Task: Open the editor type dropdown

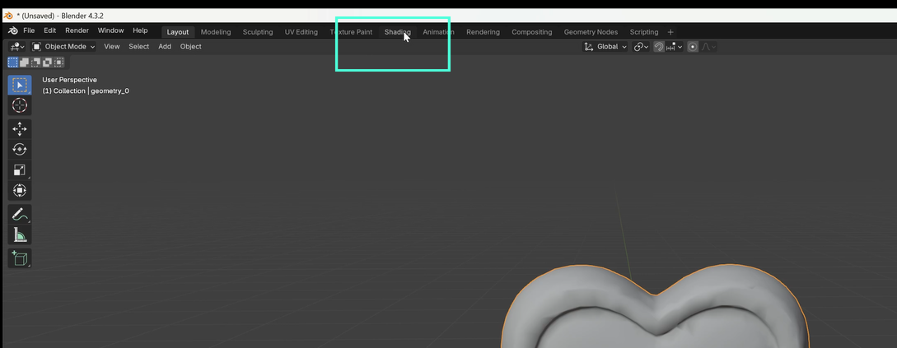Action: [17, 46]
